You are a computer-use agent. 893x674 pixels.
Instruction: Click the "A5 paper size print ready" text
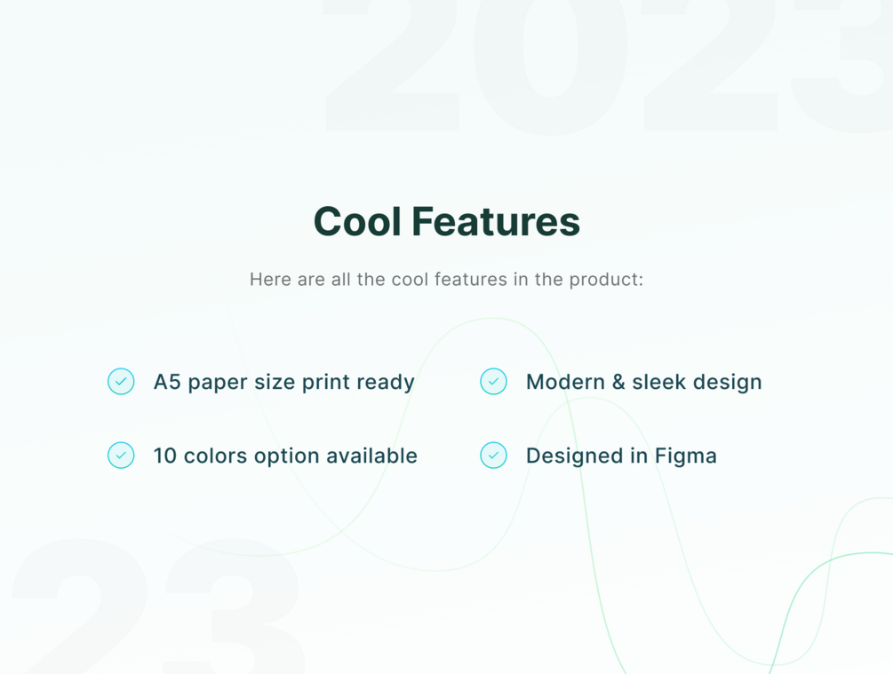[x=283, y=382]
